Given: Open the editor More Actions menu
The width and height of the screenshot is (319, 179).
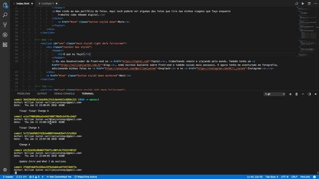Looking at the screenshot, I should coord(316,3).
